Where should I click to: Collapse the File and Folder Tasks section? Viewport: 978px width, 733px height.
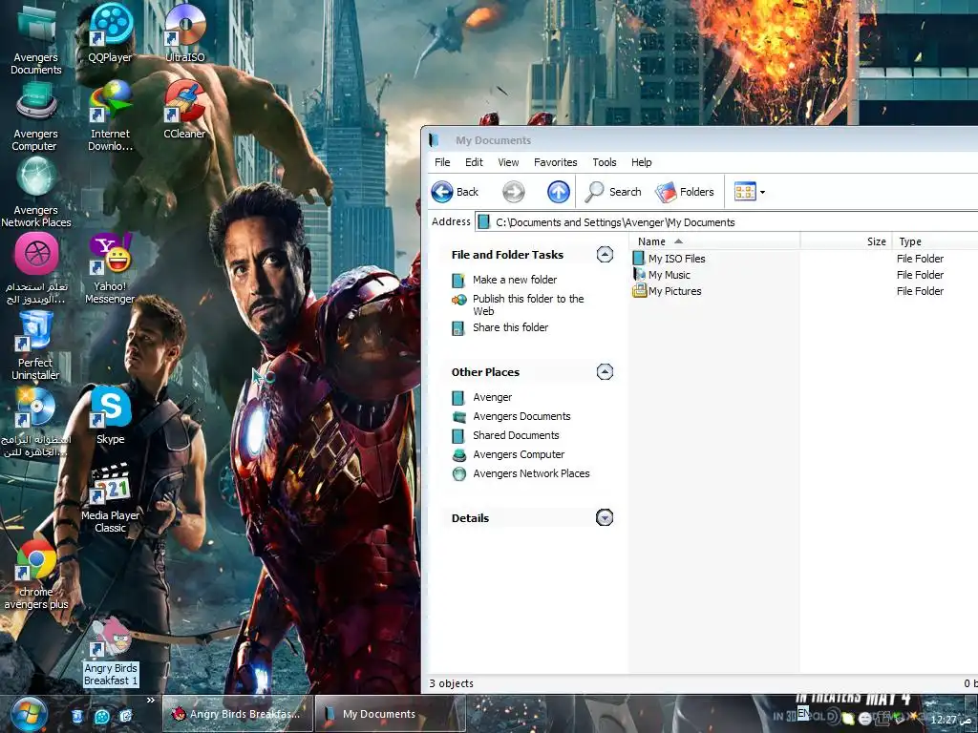click(605, 254)
